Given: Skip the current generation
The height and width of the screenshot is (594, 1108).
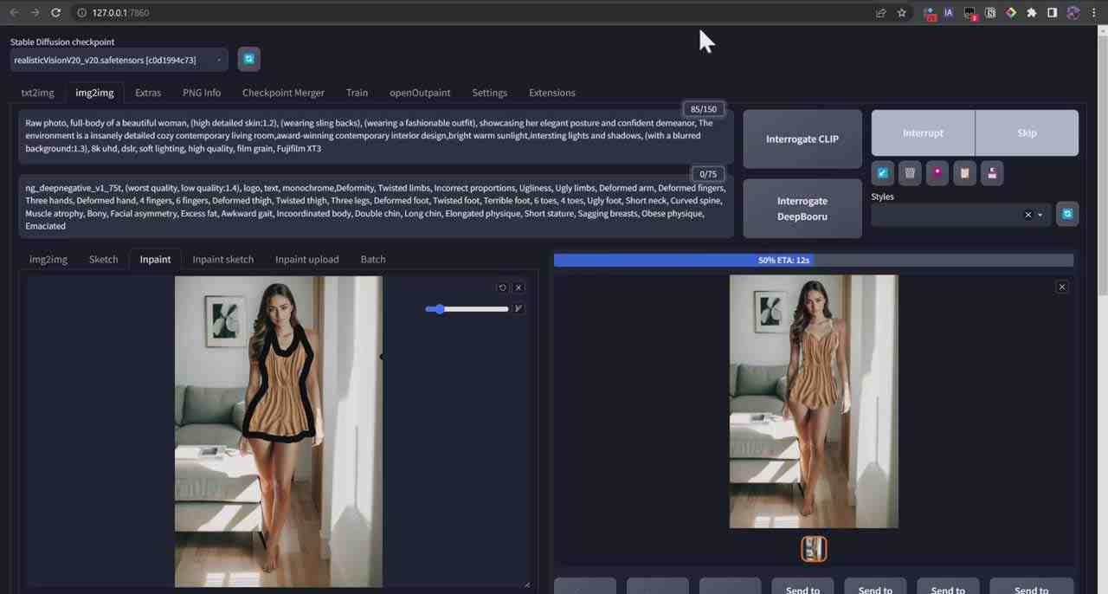Looking at the screenshot, I should coord(1027,132).
